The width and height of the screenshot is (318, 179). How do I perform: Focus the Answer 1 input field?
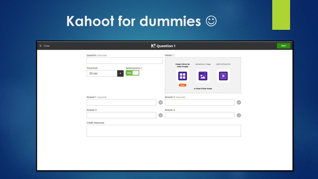pyautogui.click(x=121, y=103)
